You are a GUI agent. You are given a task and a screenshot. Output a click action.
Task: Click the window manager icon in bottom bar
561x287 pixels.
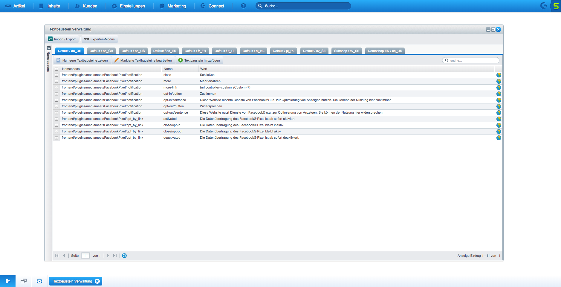click(24, 281)
